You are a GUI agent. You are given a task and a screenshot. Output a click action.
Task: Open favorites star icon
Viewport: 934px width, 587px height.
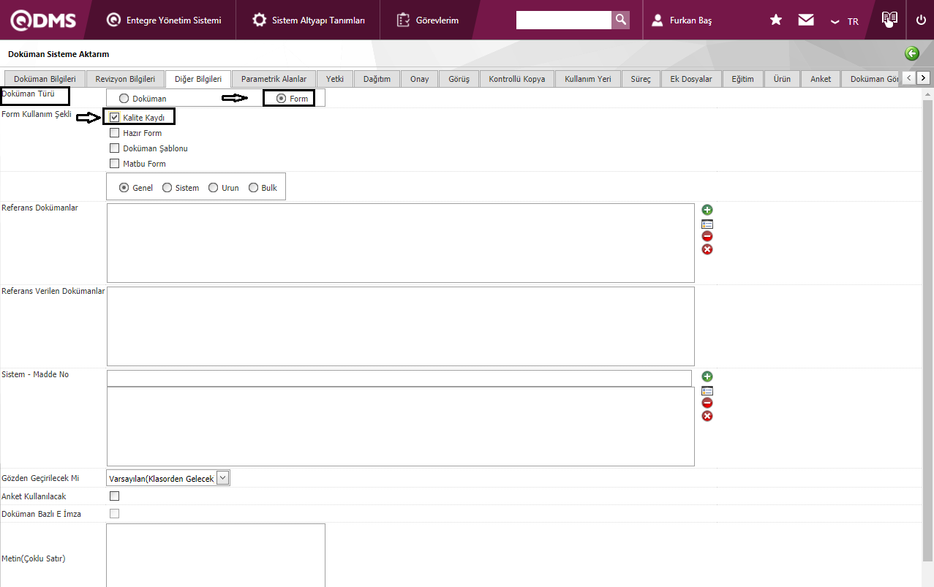tap(776, 20)
